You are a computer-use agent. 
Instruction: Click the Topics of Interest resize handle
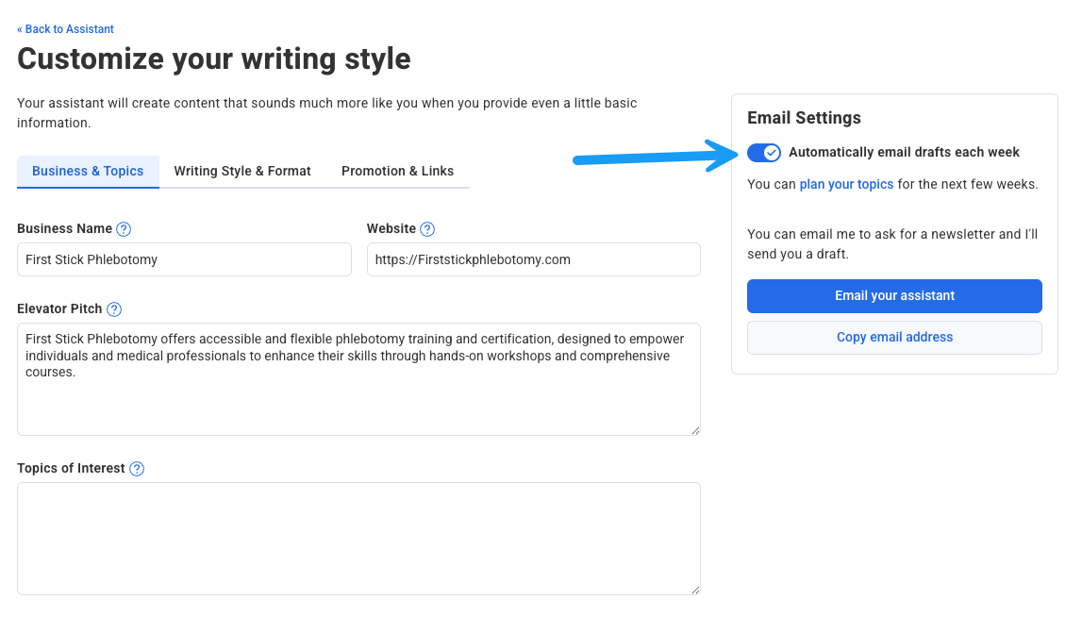click(x=695, y=590)
